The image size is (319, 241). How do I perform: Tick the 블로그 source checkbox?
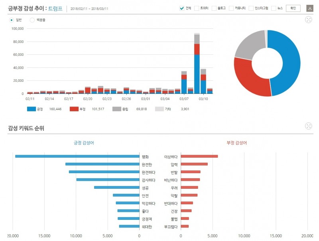[x=214, y=8]
